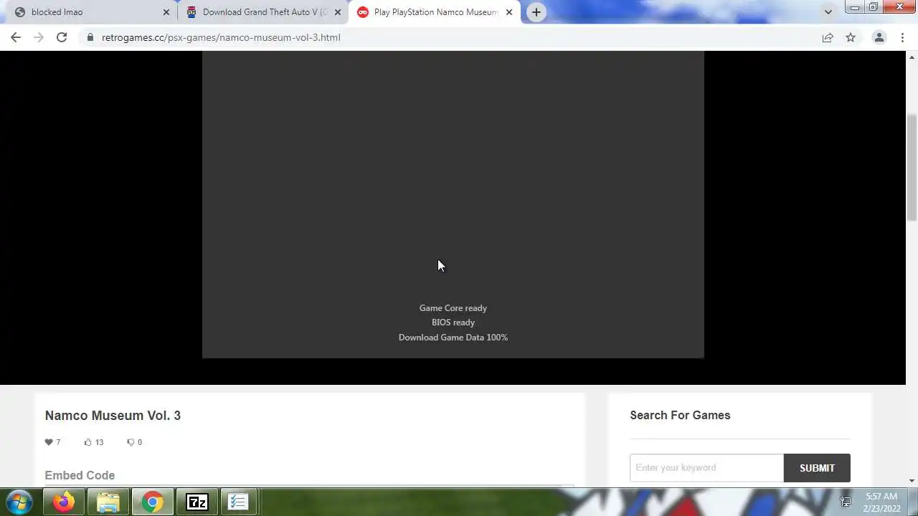View site info via the lock icon

(90, 37)
